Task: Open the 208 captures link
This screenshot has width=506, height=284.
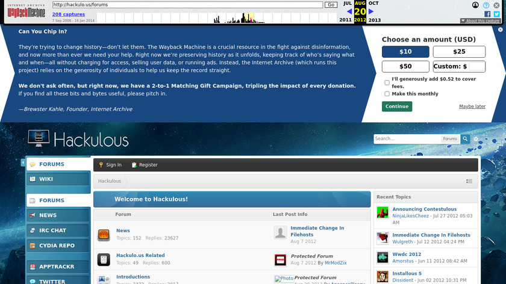Action: (69, 14)
